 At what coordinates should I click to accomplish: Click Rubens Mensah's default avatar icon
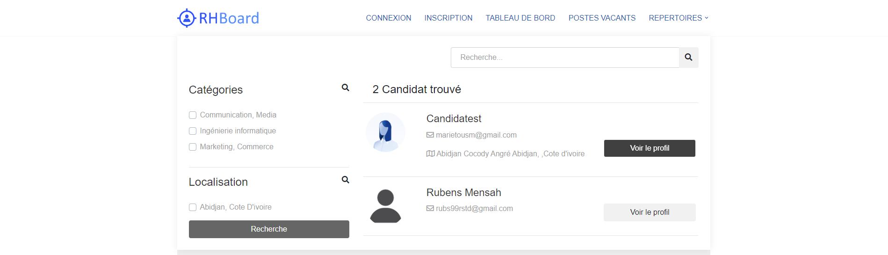point(385,206)
